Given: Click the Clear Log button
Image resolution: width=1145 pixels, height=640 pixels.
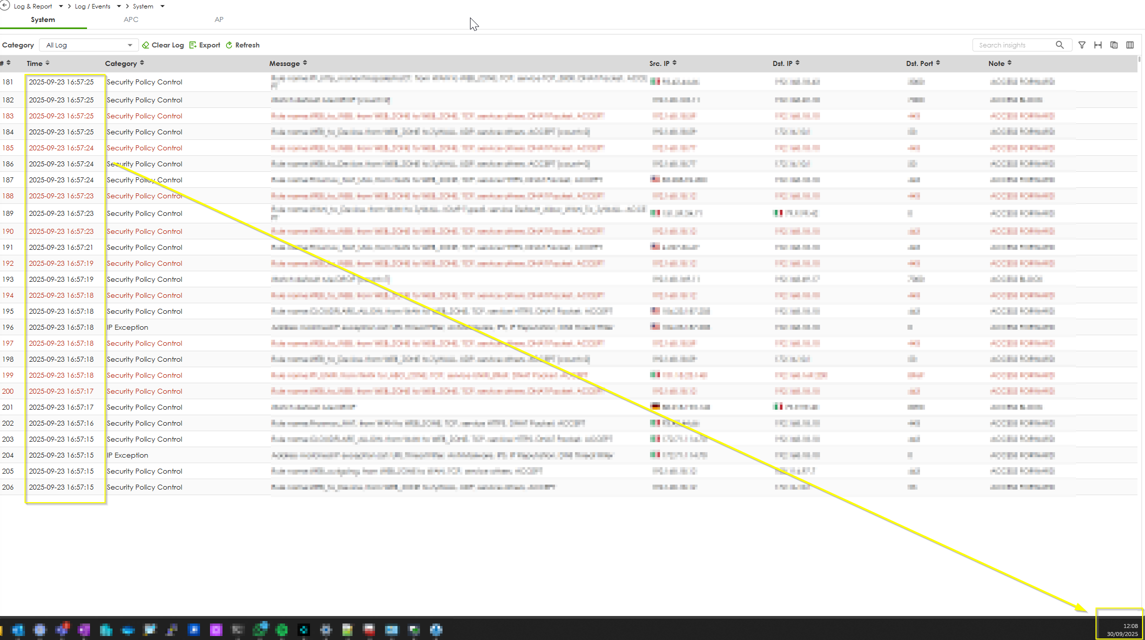Looking at the screenshot, I should pos(163,45).
